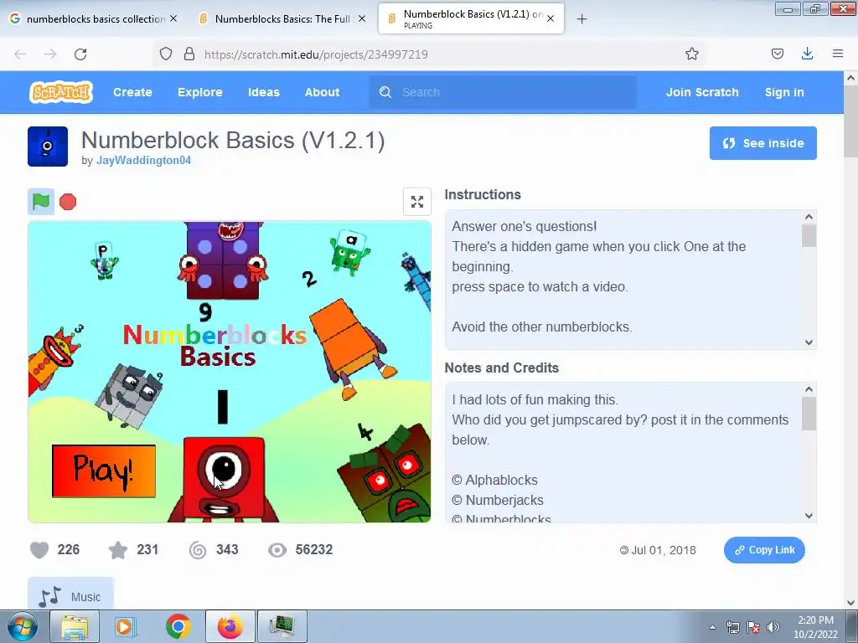858x643 pixels.
Task: Open the Music extension tag
Action: click(70, 595)
